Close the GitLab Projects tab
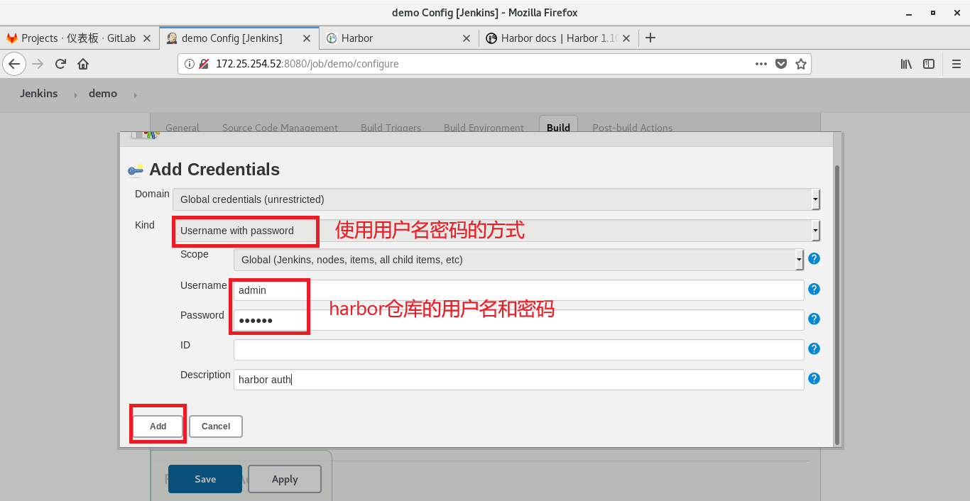This screenshot has height=501, width=970. [x=147, y=38]
